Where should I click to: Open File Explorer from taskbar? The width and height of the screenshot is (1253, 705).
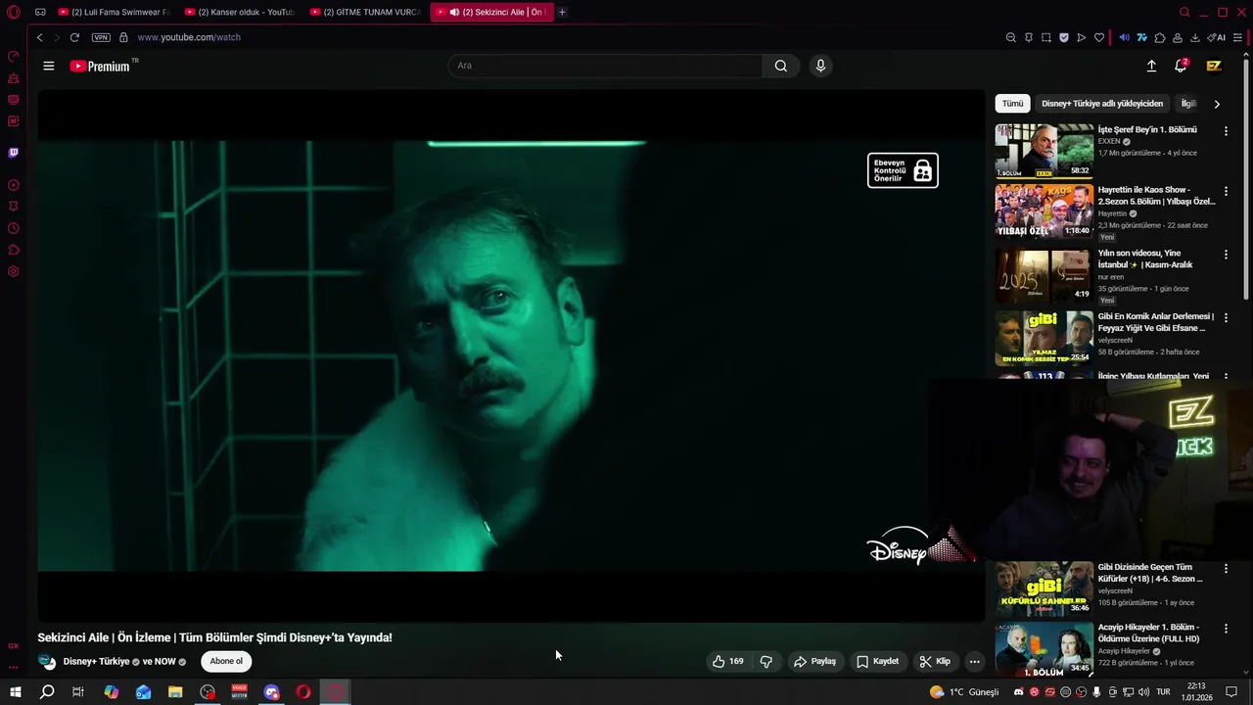(175, 692)
